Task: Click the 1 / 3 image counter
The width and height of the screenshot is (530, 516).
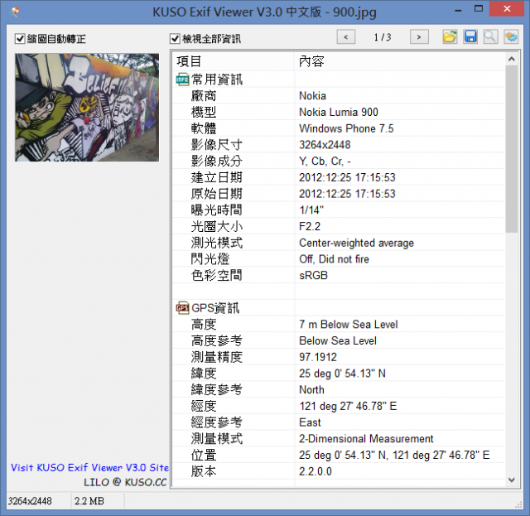Action: tap(383, 36)
